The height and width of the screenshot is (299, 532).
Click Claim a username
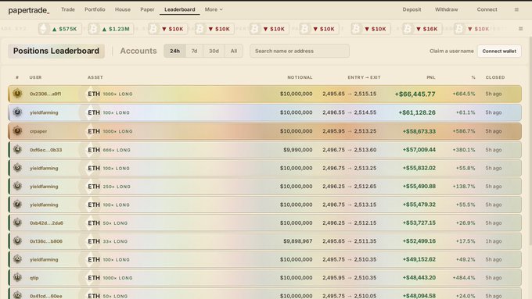[451, 51]
